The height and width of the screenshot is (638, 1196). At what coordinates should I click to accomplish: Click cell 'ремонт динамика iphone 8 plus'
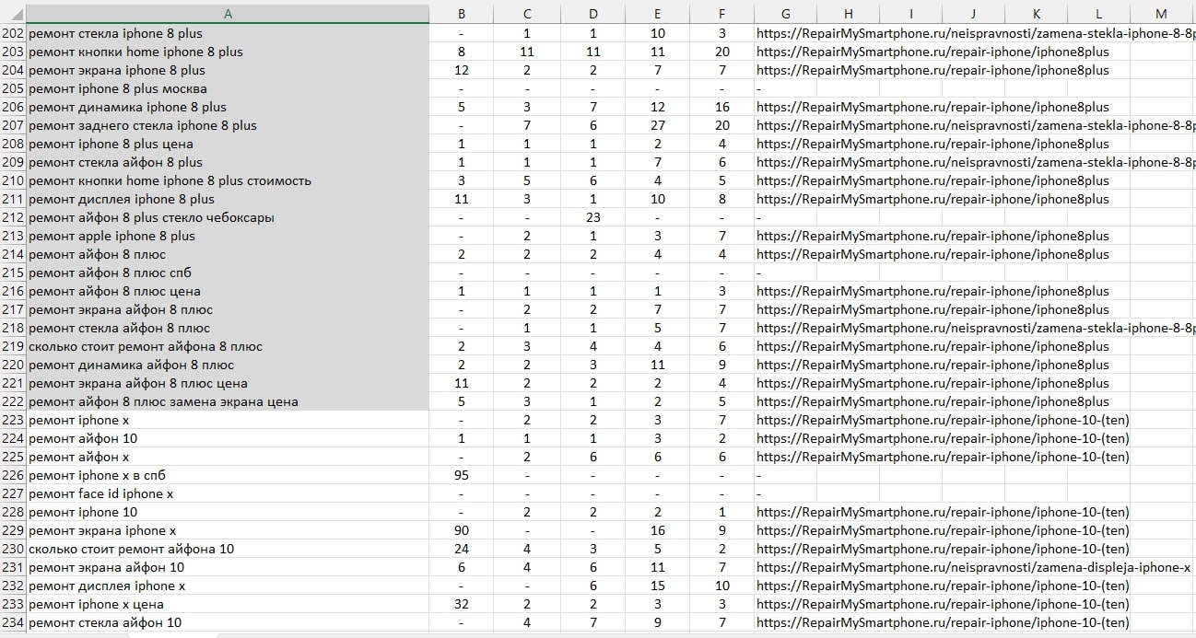click(x=228, y=107)
